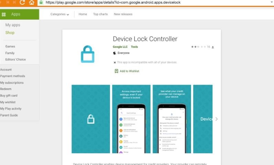Image resolution: width=274 pixels, height=165 pixels.
Task: Open the address bar dropdown arrow
Action: (272, 2)
